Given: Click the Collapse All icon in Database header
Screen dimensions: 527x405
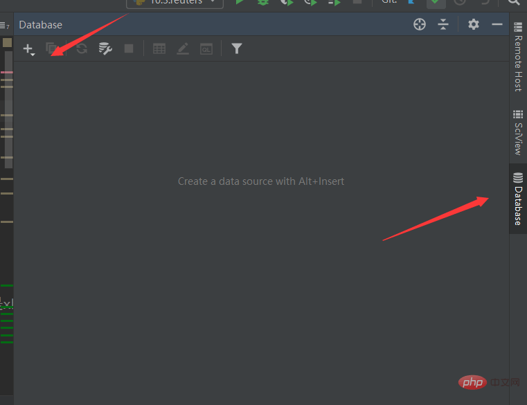Looking at the screenshot, I should [443, 24].
